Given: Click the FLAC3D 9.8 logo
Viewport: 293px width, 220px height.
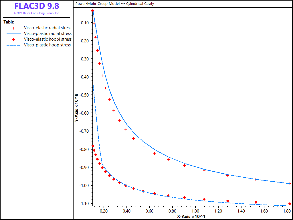Looking at the screenshot, I should (x=37, y=6).
